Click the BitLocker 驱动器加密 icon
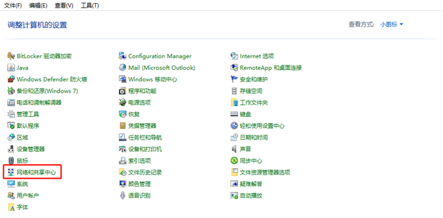This screenshot has height=218, width=443. pos(11,56)
